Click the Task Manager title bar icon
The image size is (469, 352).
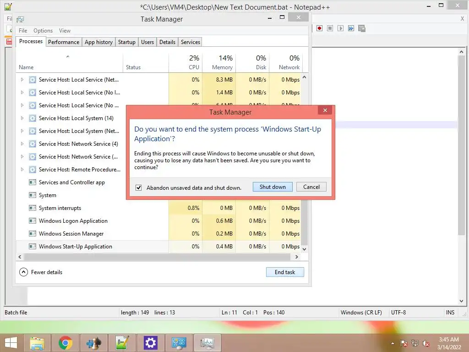20,19
